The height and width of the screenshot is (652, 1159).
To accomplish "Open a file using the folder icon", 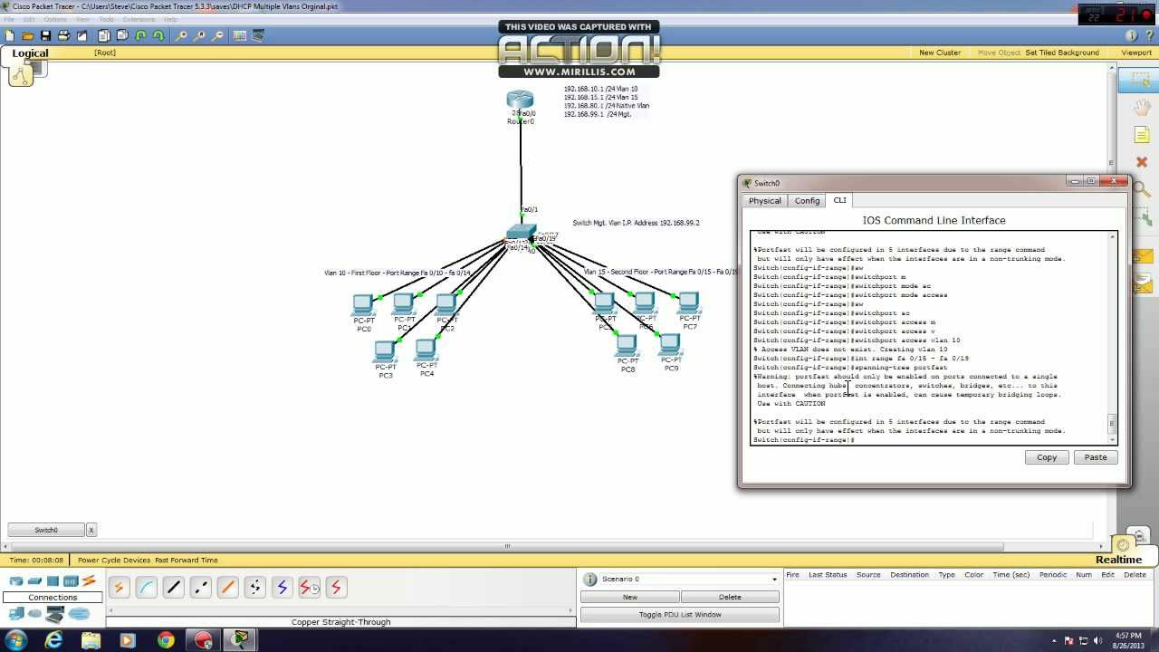I will click(28, 35).
